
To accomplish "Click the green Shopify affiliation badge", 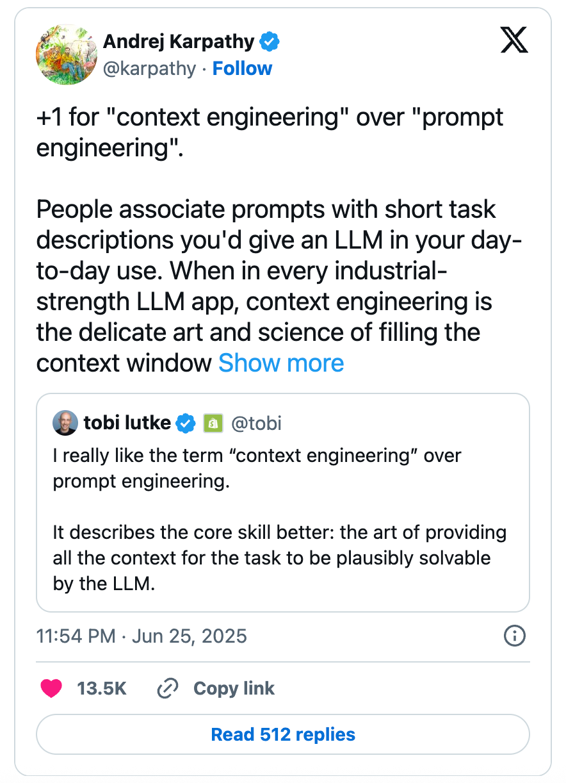I will coord(212,423).
